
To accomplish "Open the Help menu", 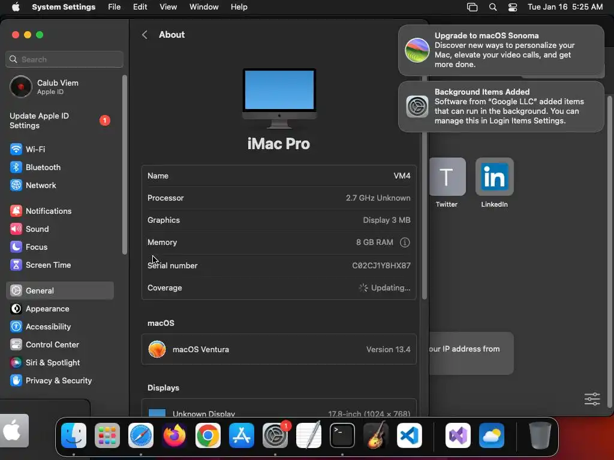I will click(239, 7).
